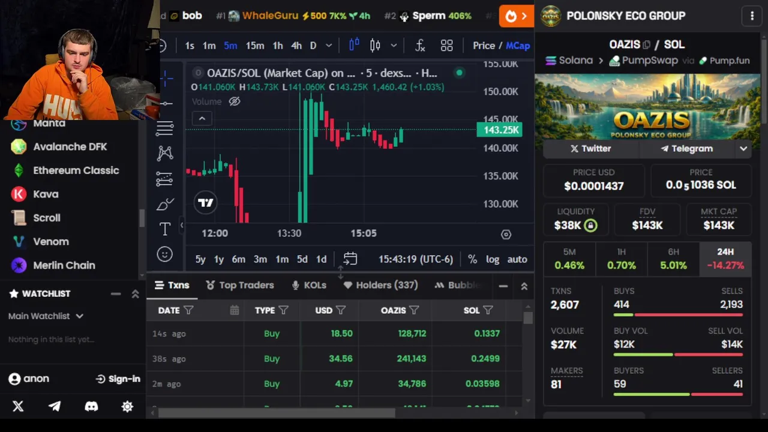The height and width of the screenshot is (432, 768).
Task: Open the three-dot menu for Polonsky Eco Group
Action: (752, 16)
